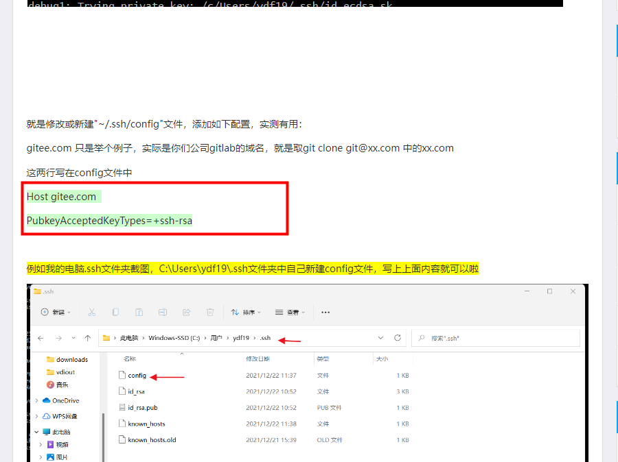Open the config file in the list

pyautogui.click(x=137, y=376)
